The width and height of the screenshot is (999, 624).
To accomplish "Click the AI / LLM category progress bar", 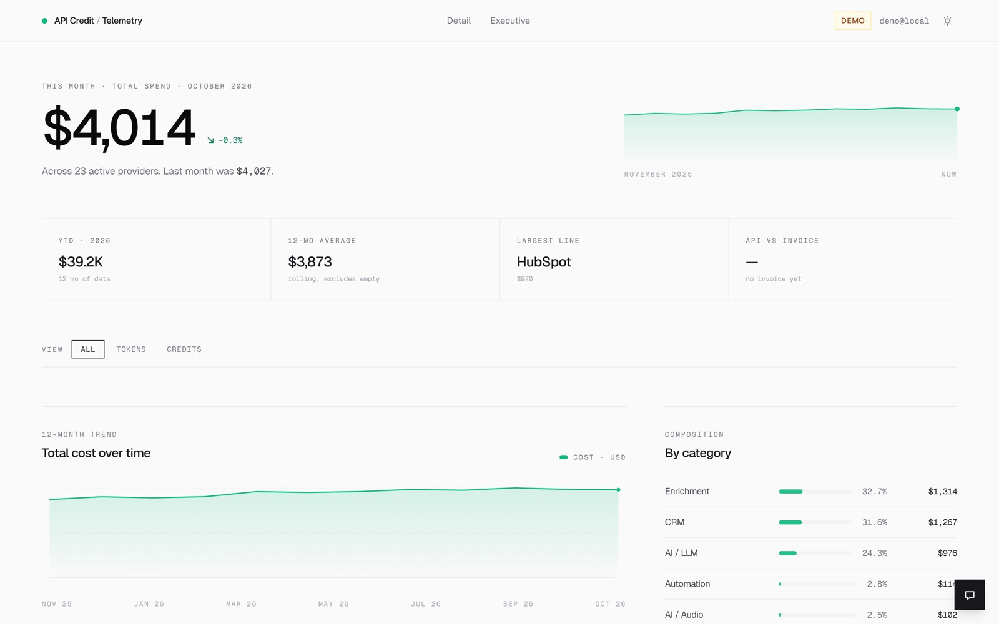I will tap(815, 553).
